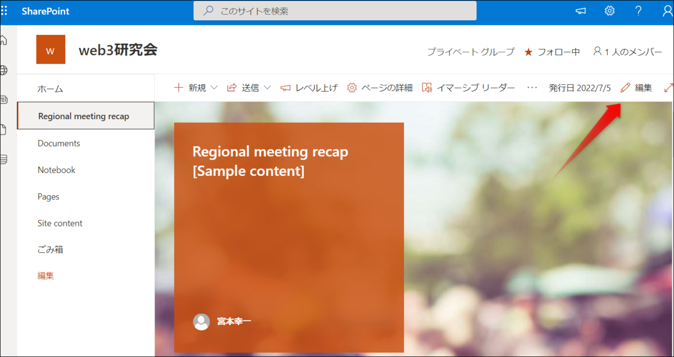
Task: Click the home icon in left rail
Action: [x=3, y=40]
